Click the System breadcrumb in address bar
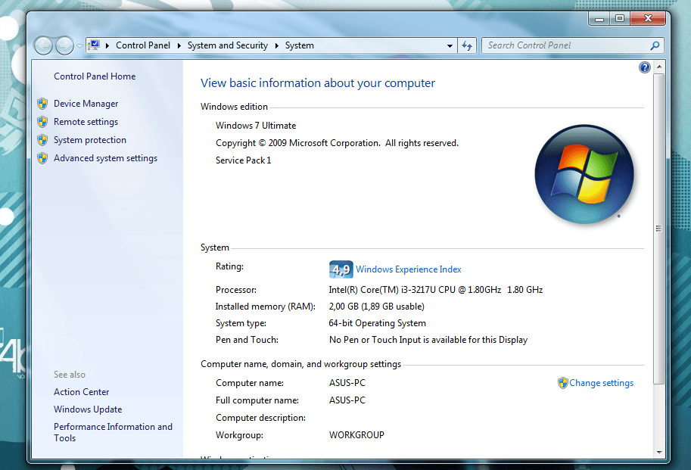The image size is (691, 470). coord(299,45)
